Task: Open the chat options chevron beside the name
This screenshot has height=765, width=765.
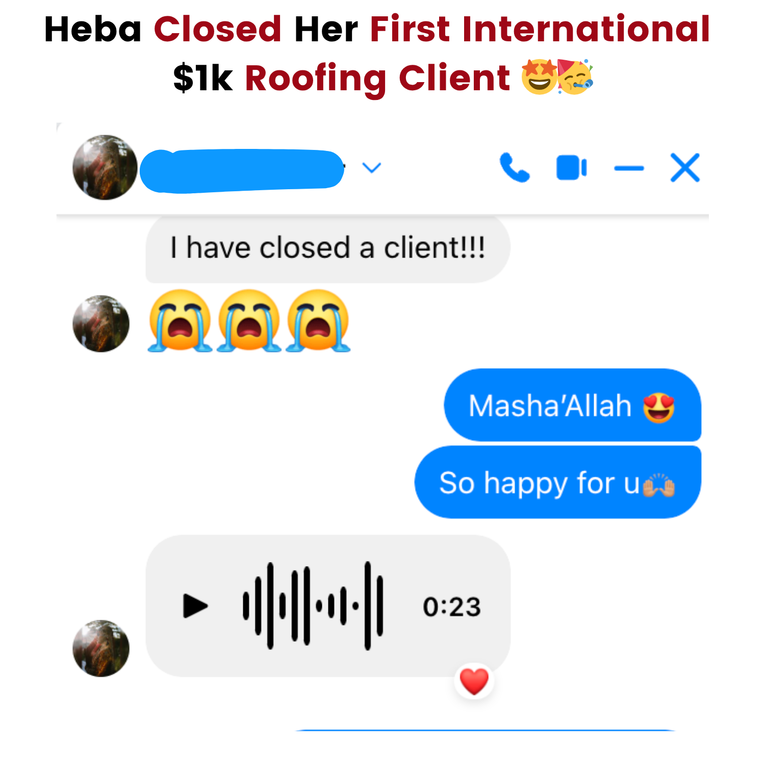Action: (371, 168)
